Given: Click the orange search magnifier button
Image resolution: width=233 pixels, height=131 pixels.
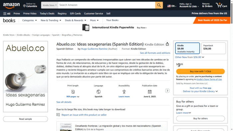Looking at the screenshot, I should (x=159, y=5).
